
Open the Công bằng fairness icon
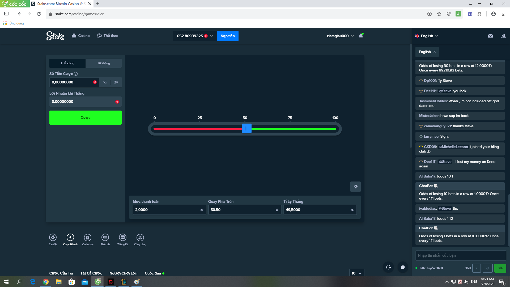pos(140,237)
